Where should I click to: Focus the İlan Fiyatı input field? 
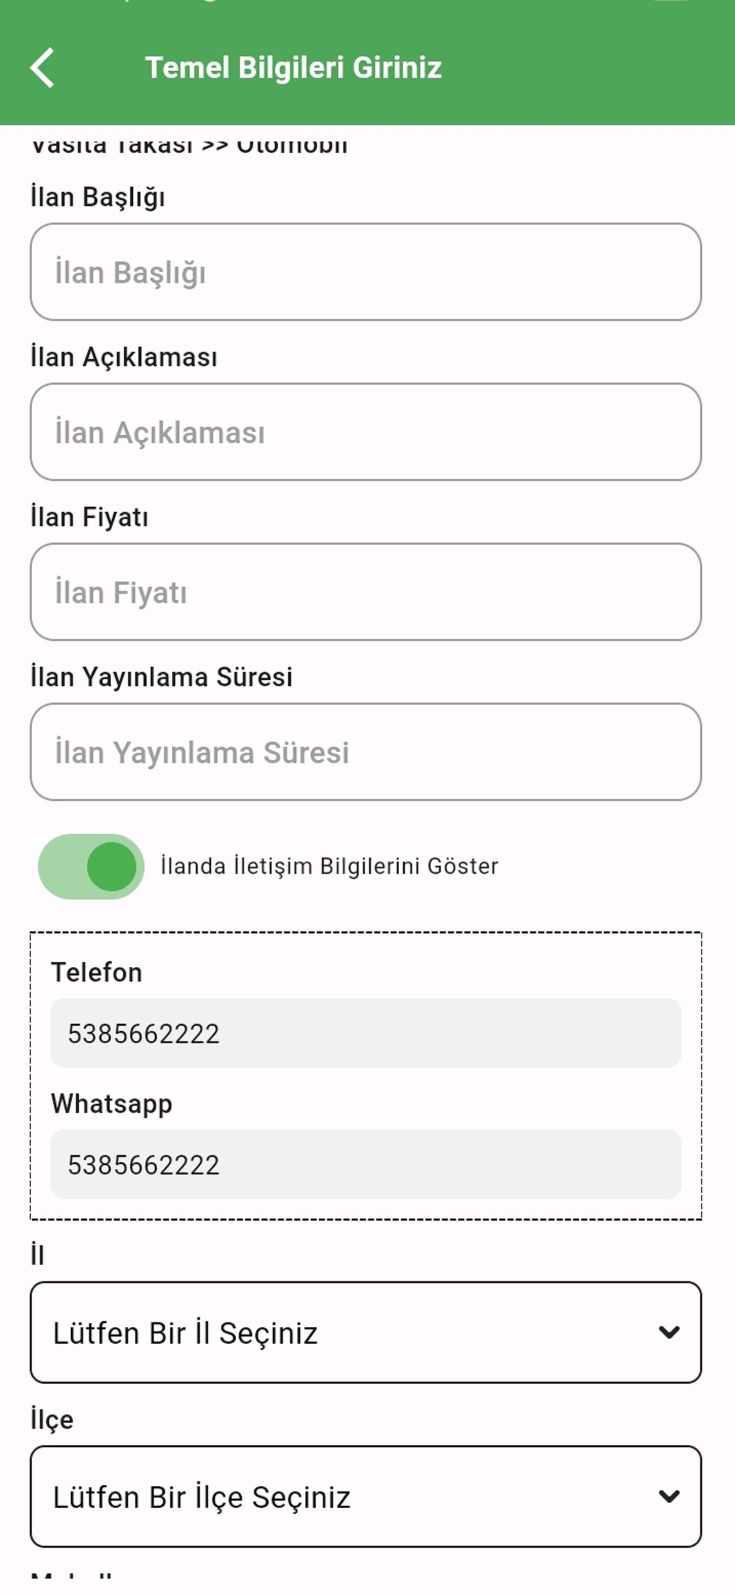click(x=365, y=592)
